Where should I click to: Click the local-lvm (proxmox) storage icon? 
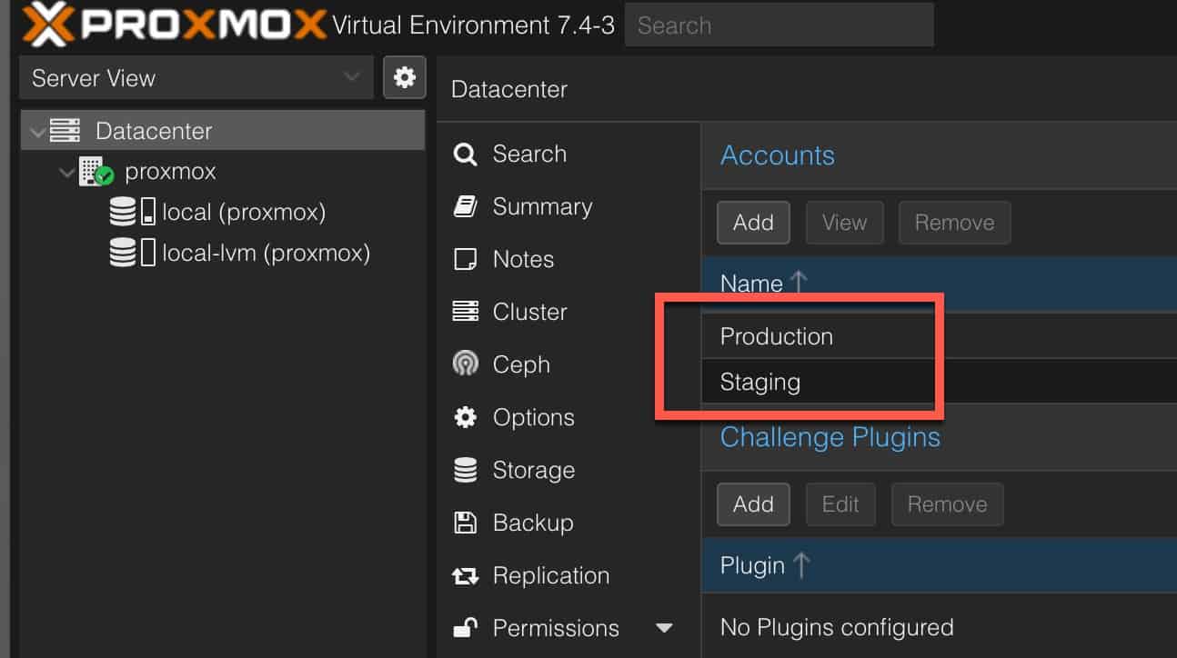pos(133,252)
